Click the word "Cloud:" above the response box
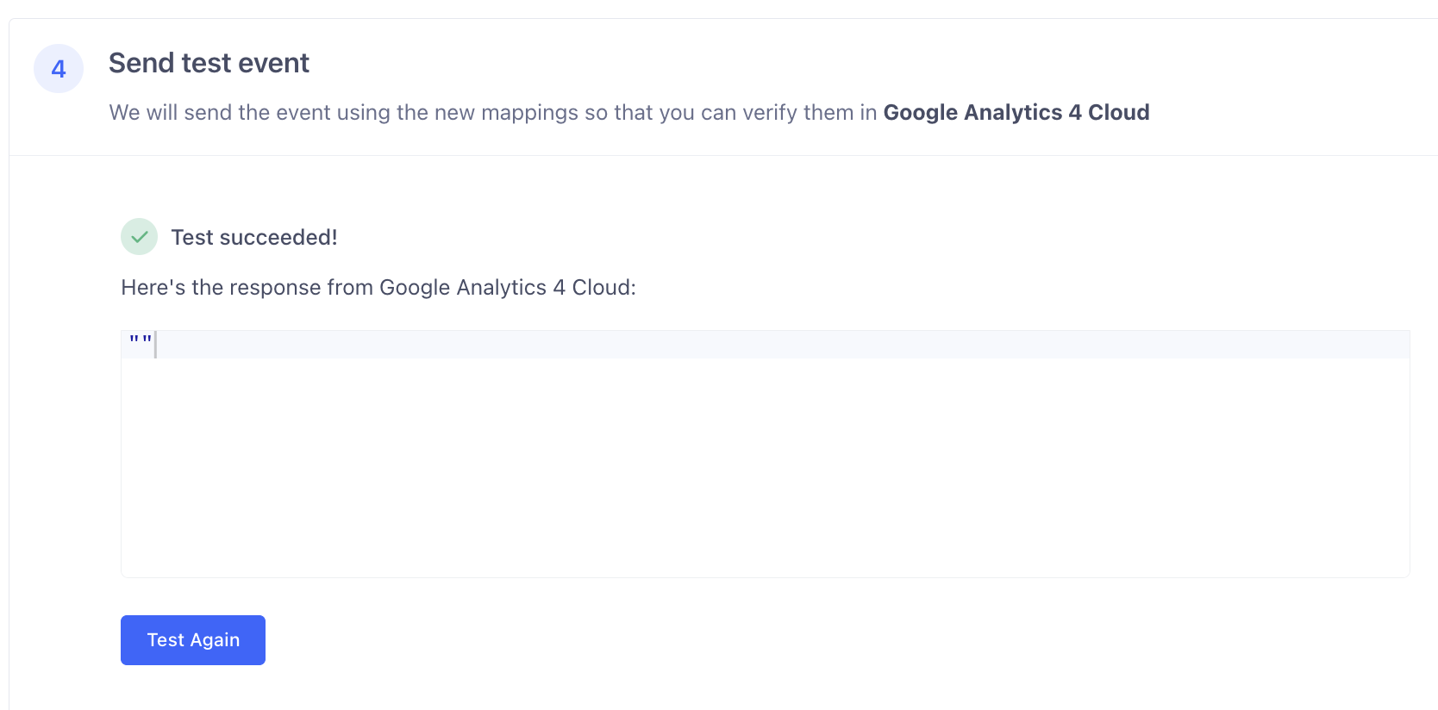The width and height of the screenshot is (1438, 710). coord(603,288)
